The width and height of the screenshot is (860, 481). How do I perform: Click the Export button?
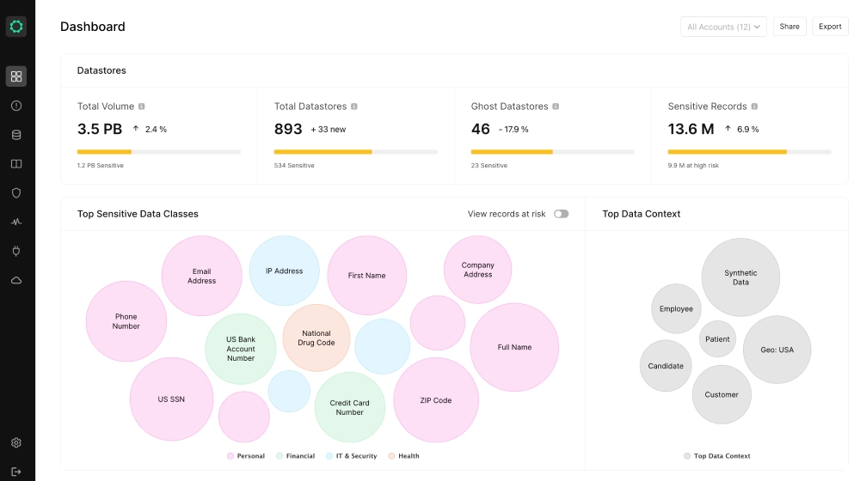[830, 27]
